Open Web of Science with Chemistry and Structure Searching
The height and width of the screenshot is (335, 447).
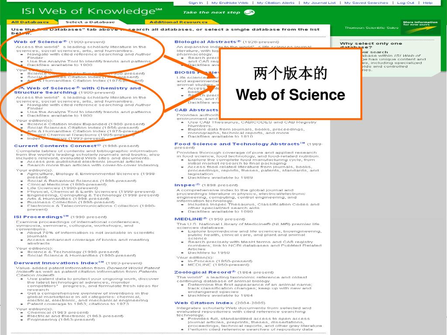77,90
